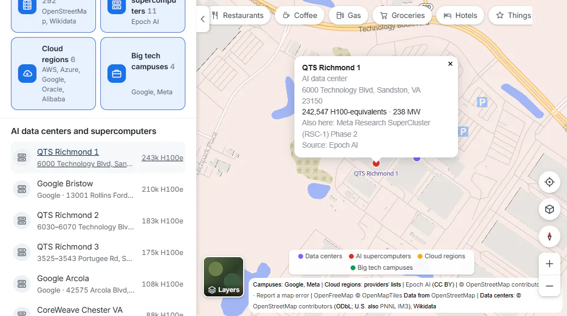Open Report a map error link
The height and width of the screenshot is (316, 567).
tap(283, 295)
